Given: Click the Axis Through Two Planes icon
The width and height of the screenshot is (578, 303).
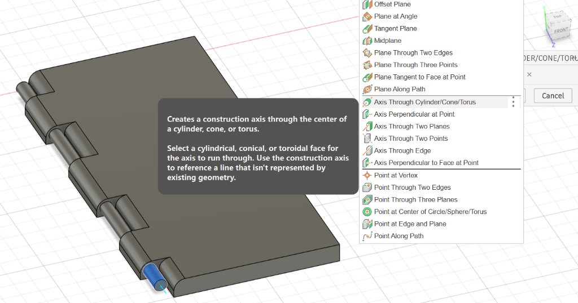Looking at the screenshot, I should pyautogui.click(x=367, y=127).
